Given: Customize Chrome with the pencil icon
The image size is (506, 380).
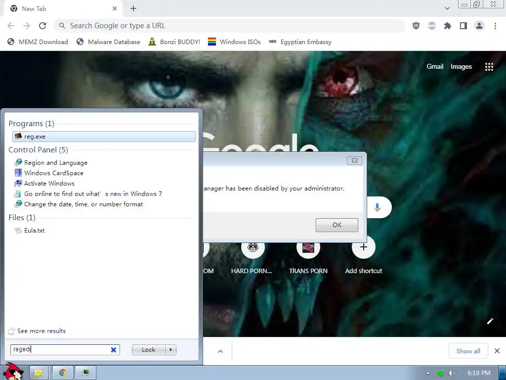Looking at the screenshot, I should click(x=490, y=321).
